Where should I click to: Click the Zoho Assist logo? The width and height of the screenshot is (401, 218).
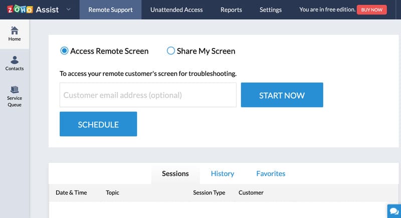(x=33, y=9)
